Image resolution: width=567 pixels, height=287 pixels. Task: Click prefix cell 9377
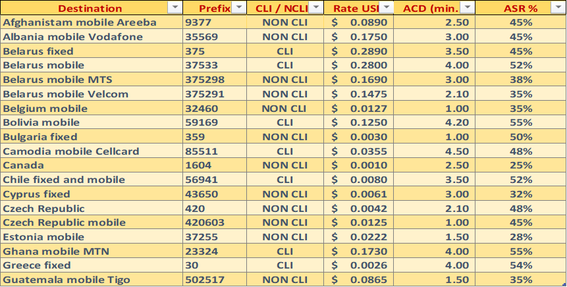click(215, 22)
